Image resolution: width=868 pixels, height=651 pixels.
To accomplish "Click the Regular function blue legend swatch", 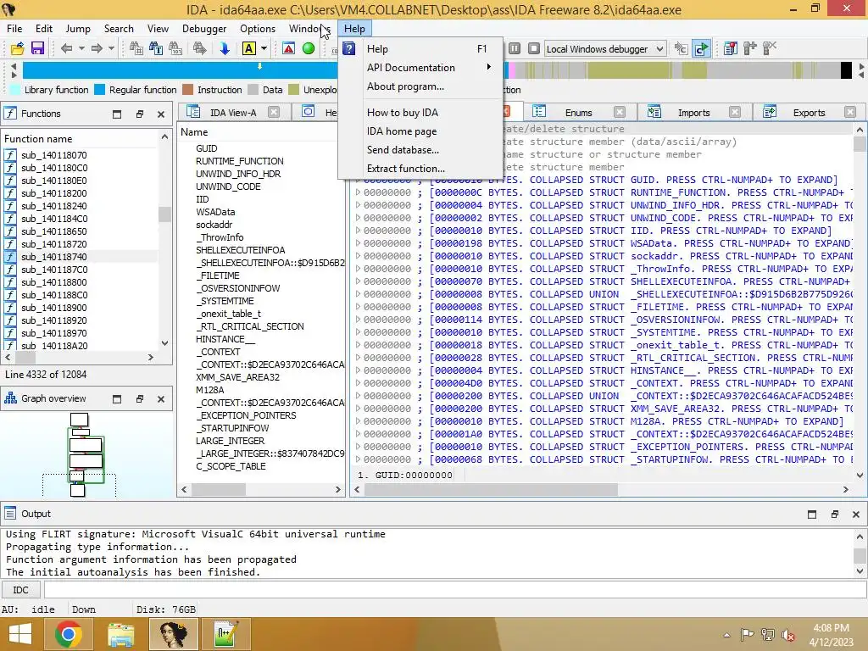I will tap(100, 90).
